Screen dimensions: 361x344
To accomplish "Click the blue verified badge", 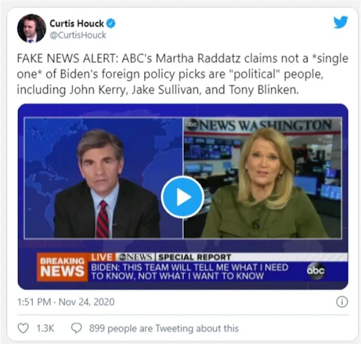I will pyautogui.click(x=111, y=24).
